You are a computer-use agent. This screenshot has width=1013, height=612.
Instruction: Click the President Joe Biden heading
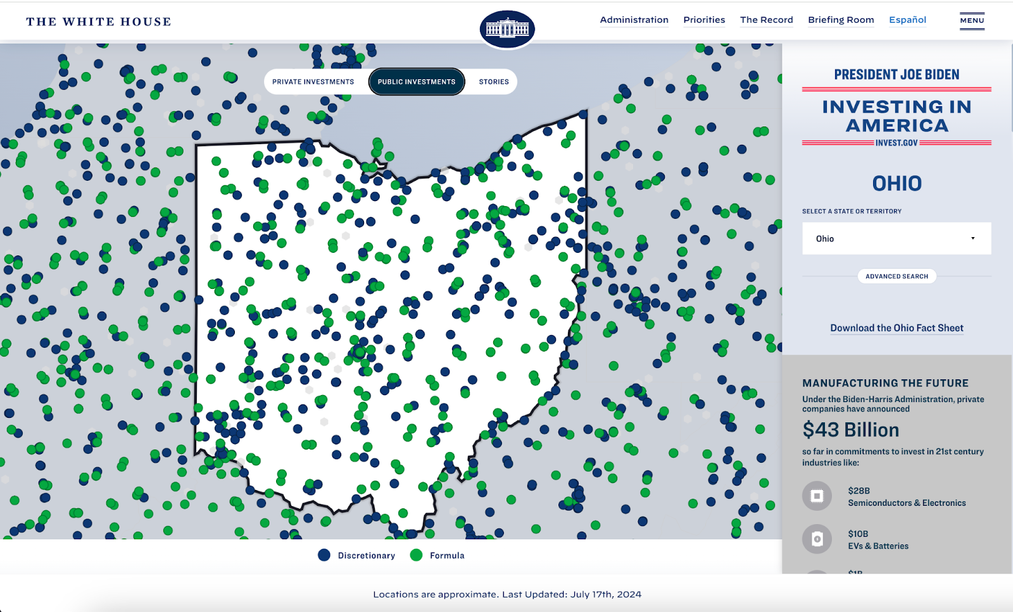pyautogui.click(x=897, y=75)
